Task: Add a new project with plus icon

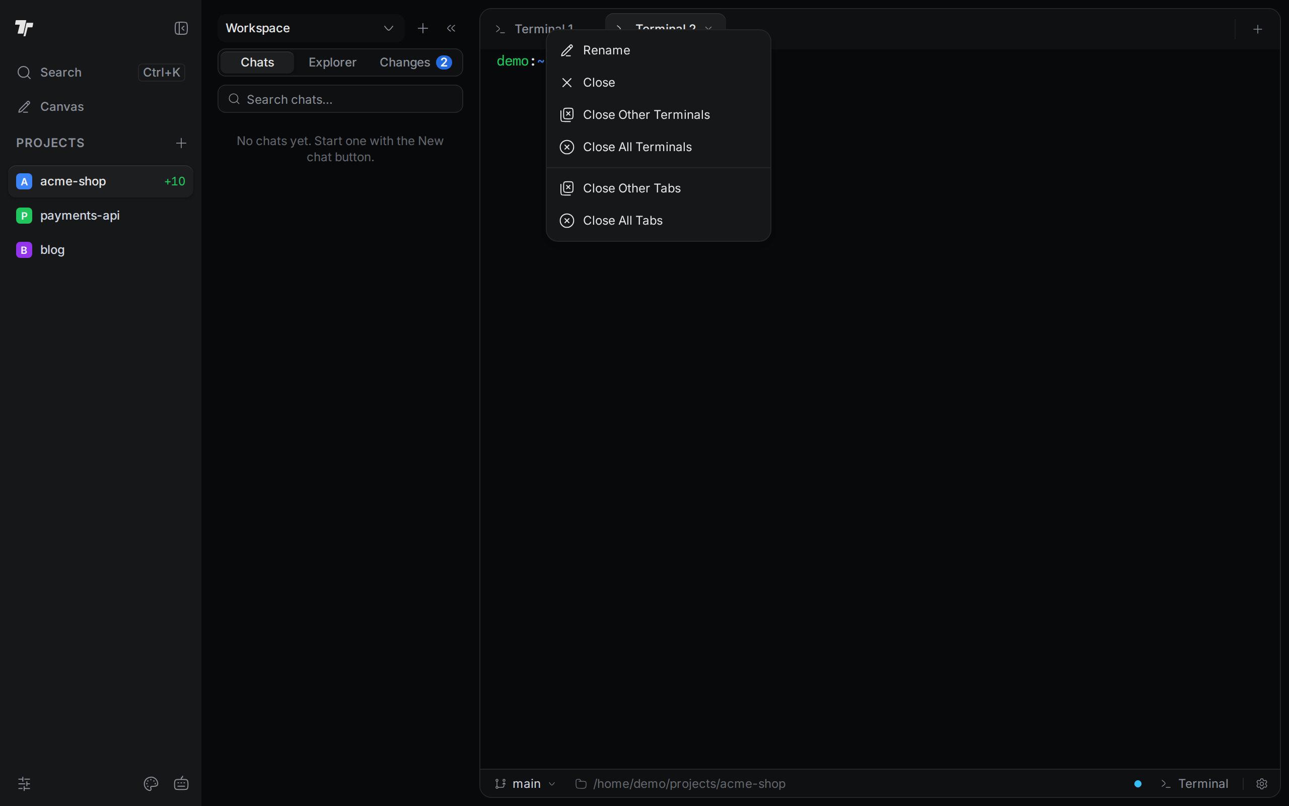Action: point(181,143)
